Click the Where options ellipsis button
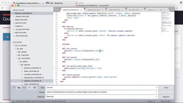This screenshot has height=103, width=183. (166, 92)
